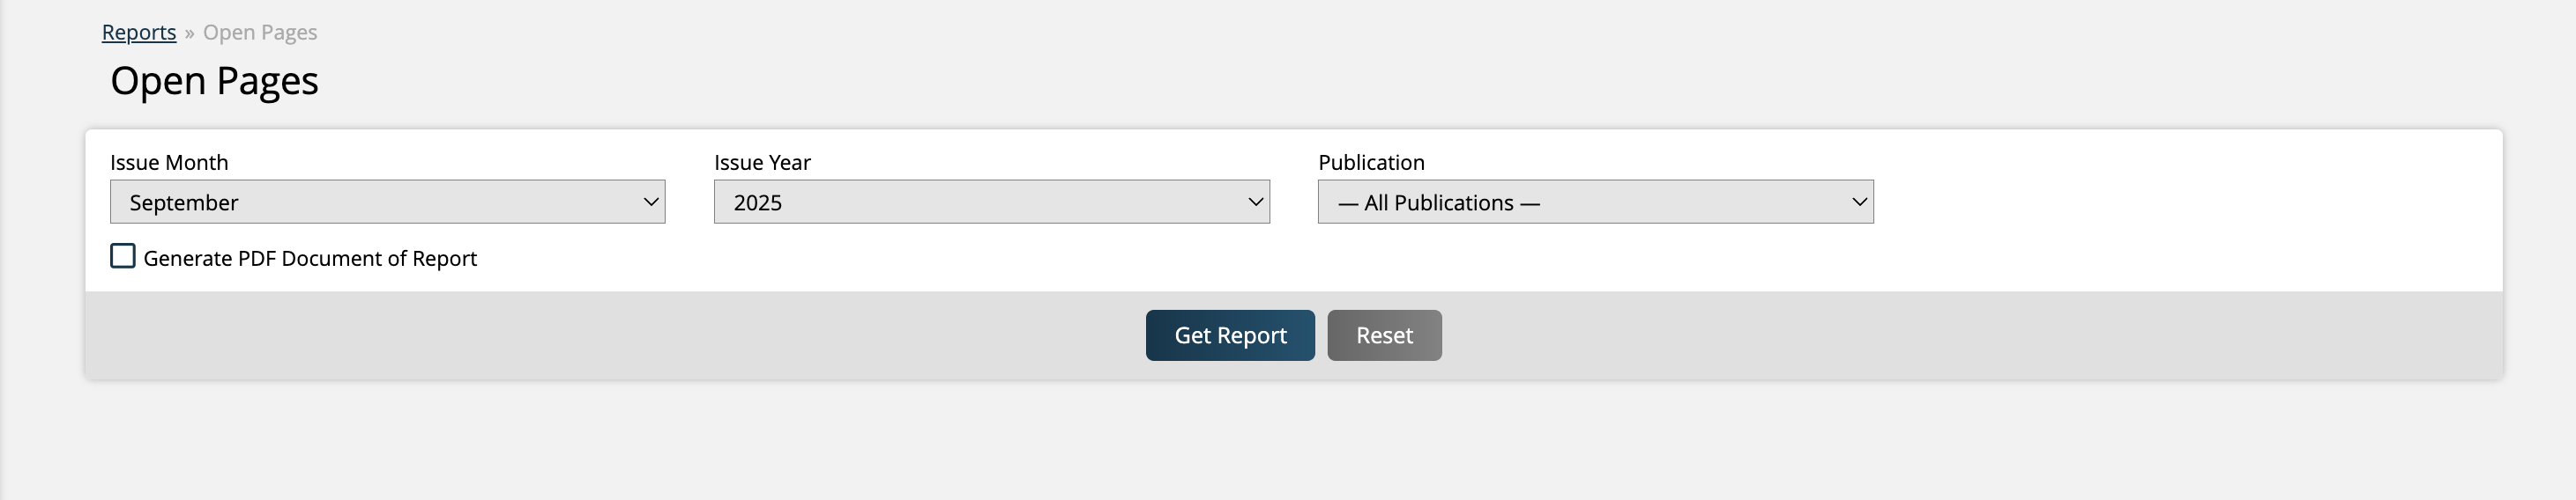2576x500 pixels.
Task: Expand the Issue Year dropdown showing 2025
Action: [x=991, y=202]
